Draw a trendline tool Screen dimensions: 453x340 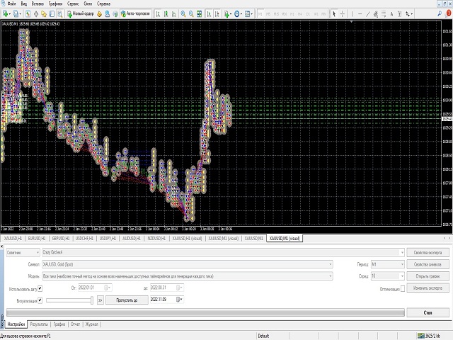368,13
